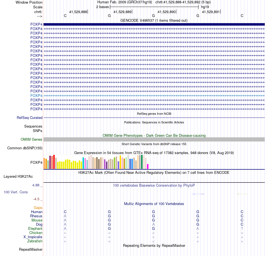The height and width of the screenshot is (256, 265).
Task: Open GENCODE V49lift37 track title
Action: point(154,20)
